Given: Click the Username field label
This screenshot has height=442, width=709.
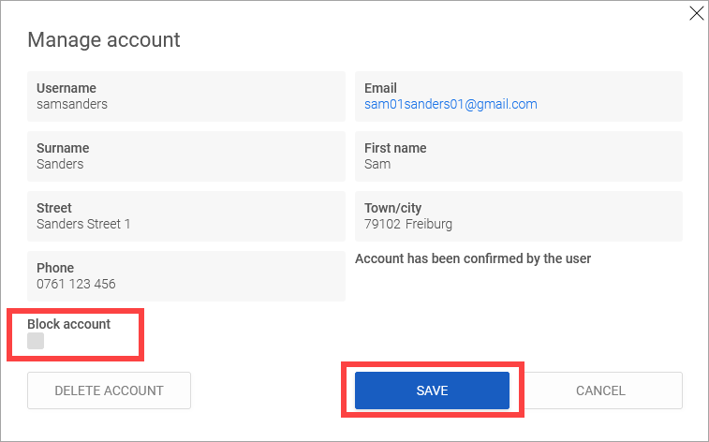Looking at the screenshot, I should pyautogui.click(x=66, y=88).
